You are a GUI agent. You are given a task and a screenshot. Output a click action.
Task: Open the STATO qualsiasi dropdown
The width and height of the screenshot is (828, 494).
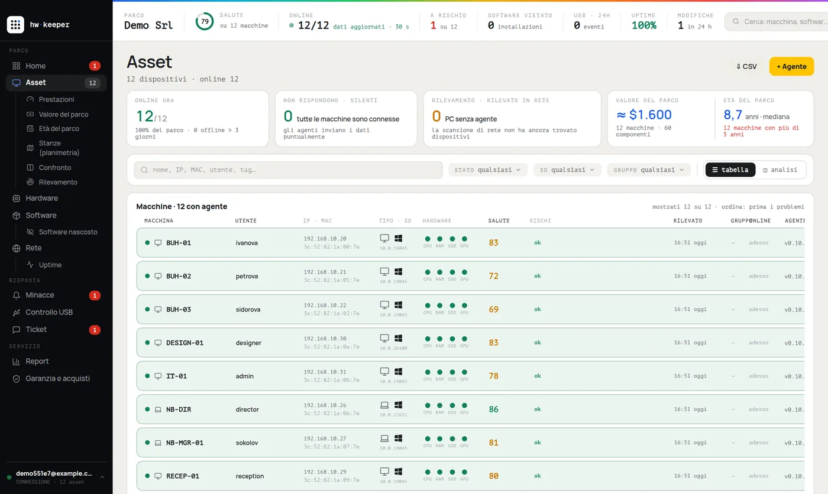click(x=488, y=170)
